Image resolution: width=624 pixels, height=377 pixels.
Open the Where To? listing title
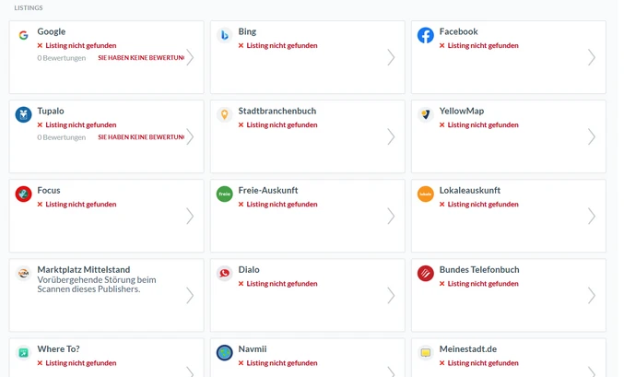tap(58, 349)
